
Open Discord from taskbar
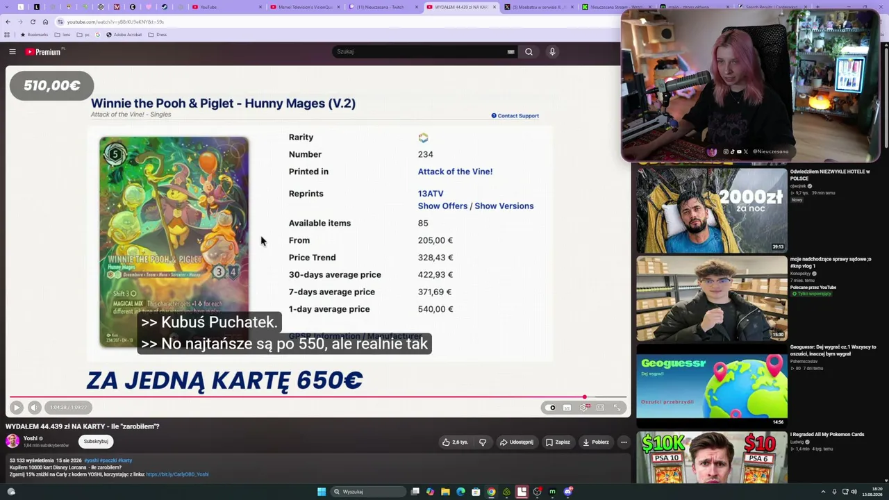point(568,492)
